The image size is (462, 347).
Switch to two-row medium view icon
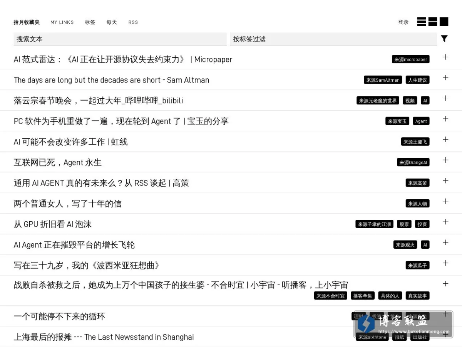(433, 22)
